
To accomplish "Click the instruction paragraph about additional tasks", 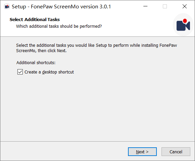I will 96,48.
